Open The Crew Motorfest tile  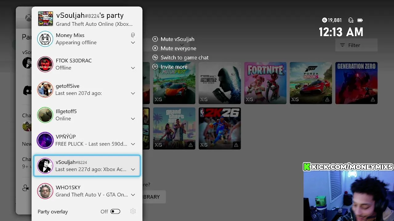click(174, 83)
